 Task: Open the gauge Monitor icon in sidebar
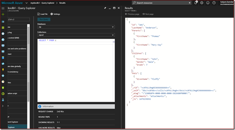click(x=3, y=82)
